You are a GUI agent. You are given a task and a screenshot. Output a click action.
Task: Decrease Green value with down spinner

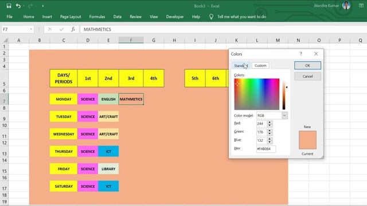click(x=270, y=133)
